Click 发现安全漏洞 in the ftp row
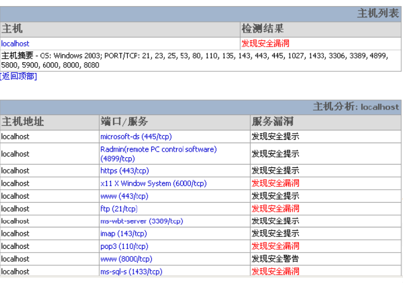The image size is (403, 283). 275,209
